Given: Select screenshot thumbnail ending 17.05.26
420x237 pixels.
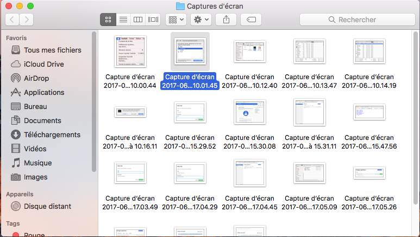Looking at the screenshot, I should (x=369, y=173).
